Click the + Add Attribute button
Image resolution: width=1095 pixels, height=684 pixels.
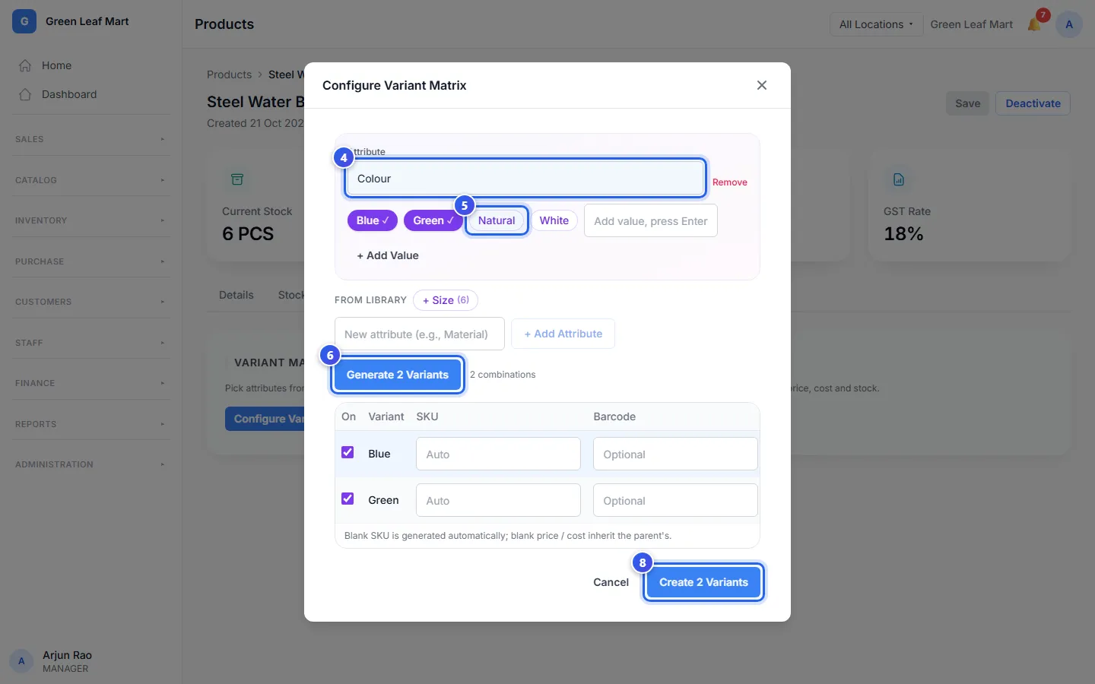click(563, 334)
